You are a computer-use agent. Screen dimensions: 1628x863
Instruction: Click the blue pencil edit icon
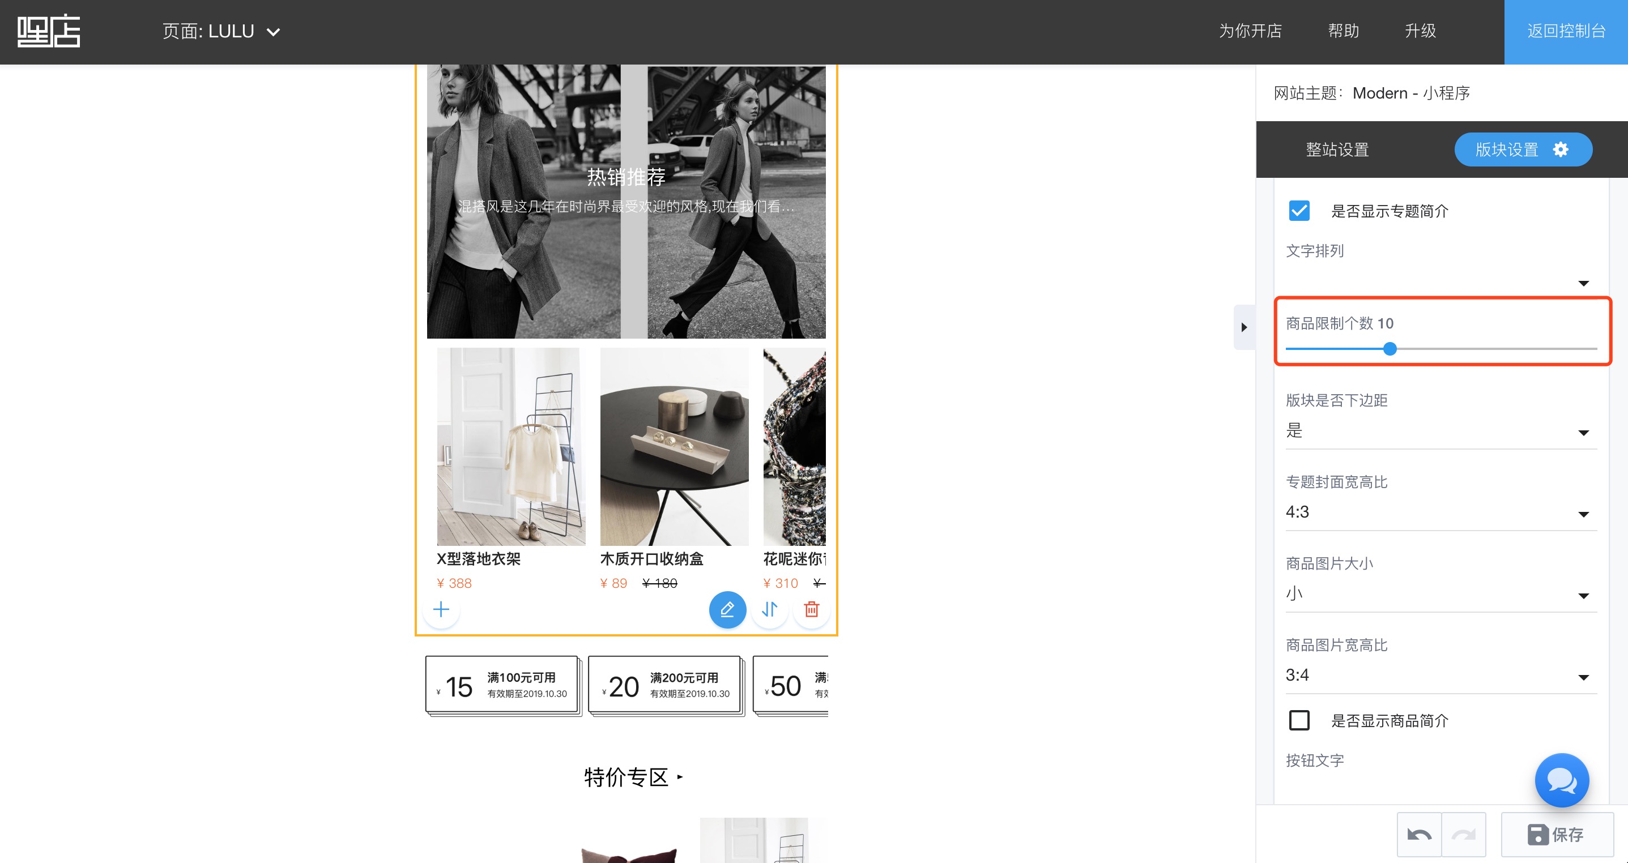click(x=727, y=609)
